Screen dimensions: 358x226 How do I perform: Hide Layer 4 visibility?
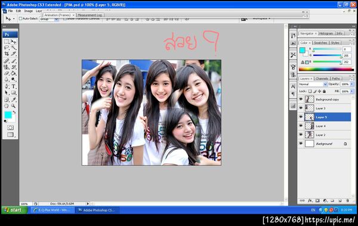pos(301,126)
